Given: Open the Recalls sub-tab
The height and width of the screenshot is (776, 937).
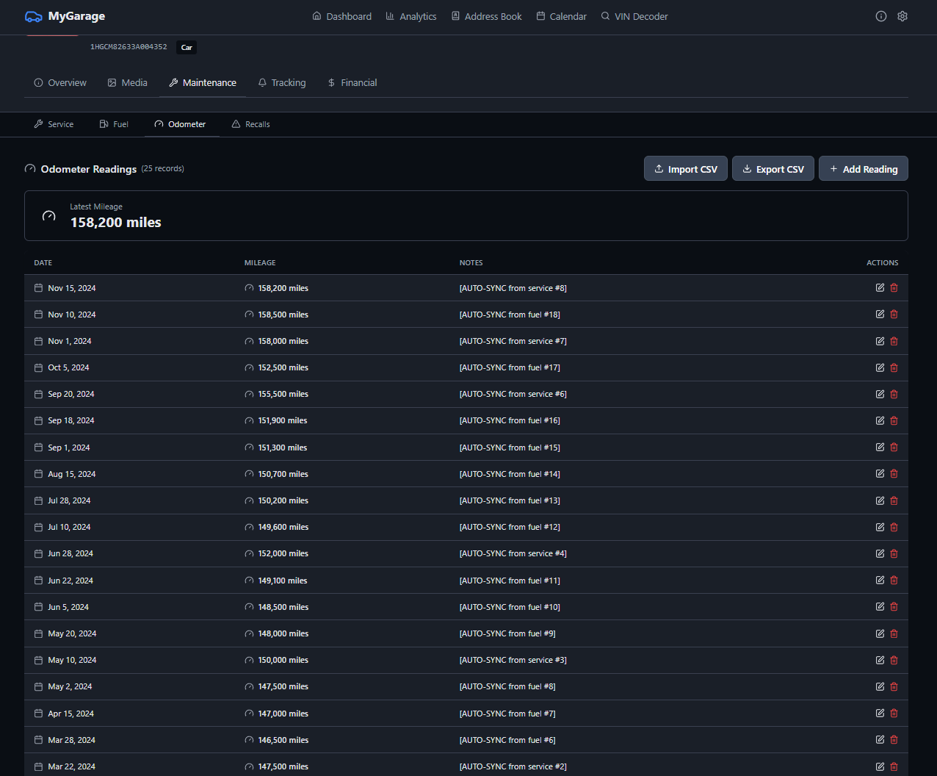Looking at the screenshot, I should pos(250,124).
